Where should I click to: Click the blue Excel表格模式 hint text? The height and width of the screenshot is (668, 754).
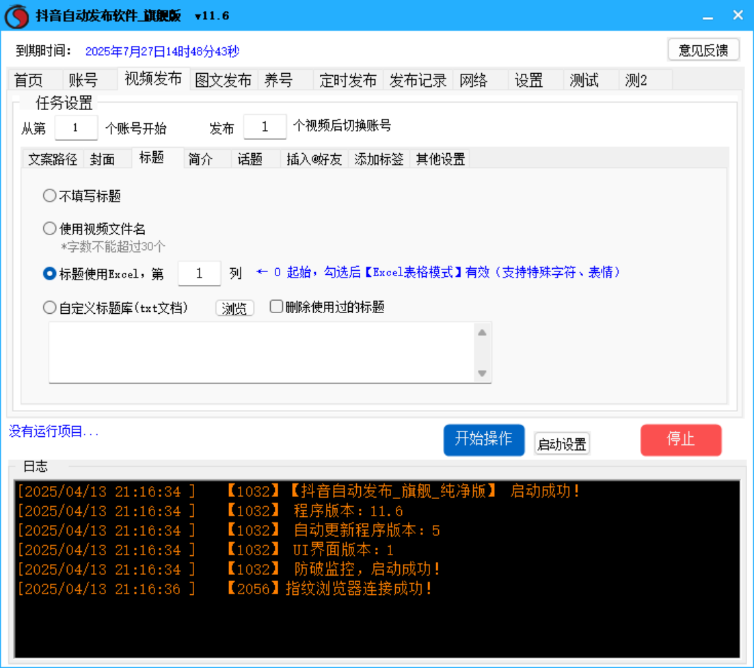point(439,272)
